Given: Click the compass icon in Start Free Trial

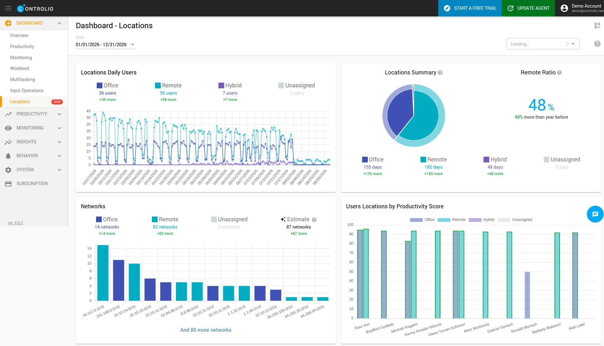Looking at the screenshot, I should (447, 8).
